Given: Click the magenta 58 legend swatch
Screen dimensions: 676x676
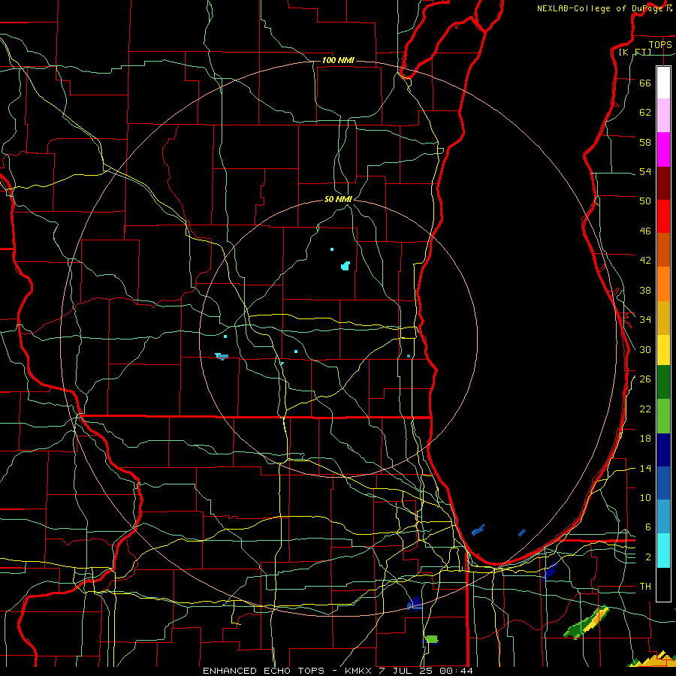Looking at the screenshot, I should (663, 149).
